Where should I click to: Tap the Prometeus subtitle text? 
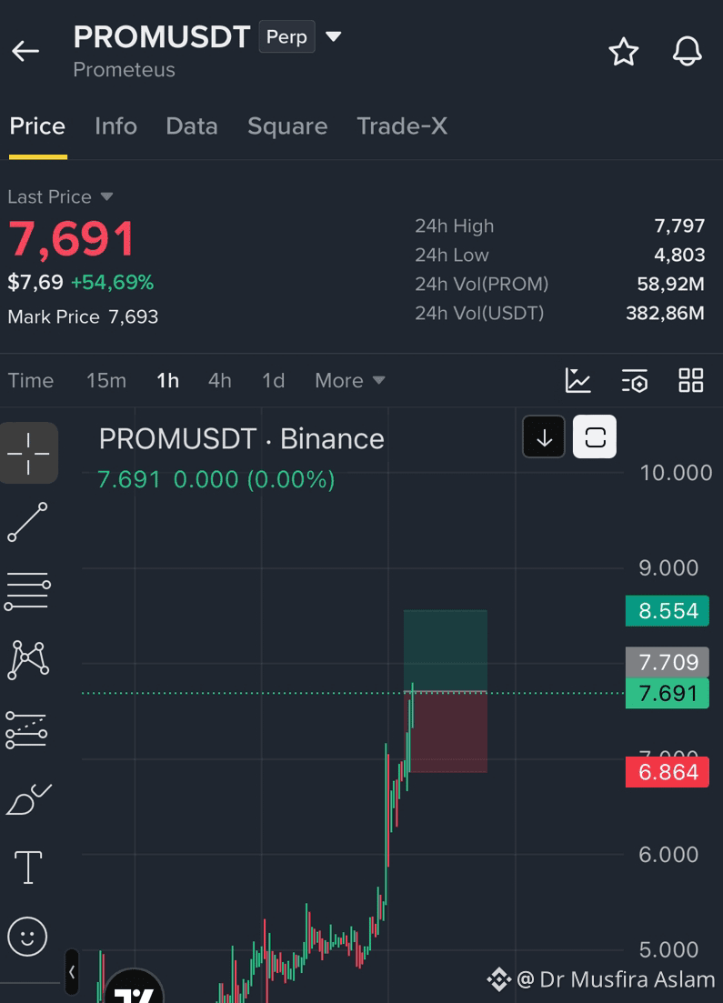coord(124,70)
